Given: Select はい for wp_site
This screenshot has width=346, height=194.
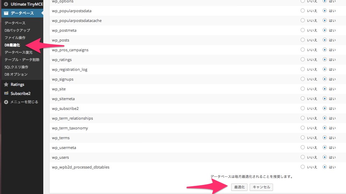Looking at the screenshot, I should tap(325, 89).
